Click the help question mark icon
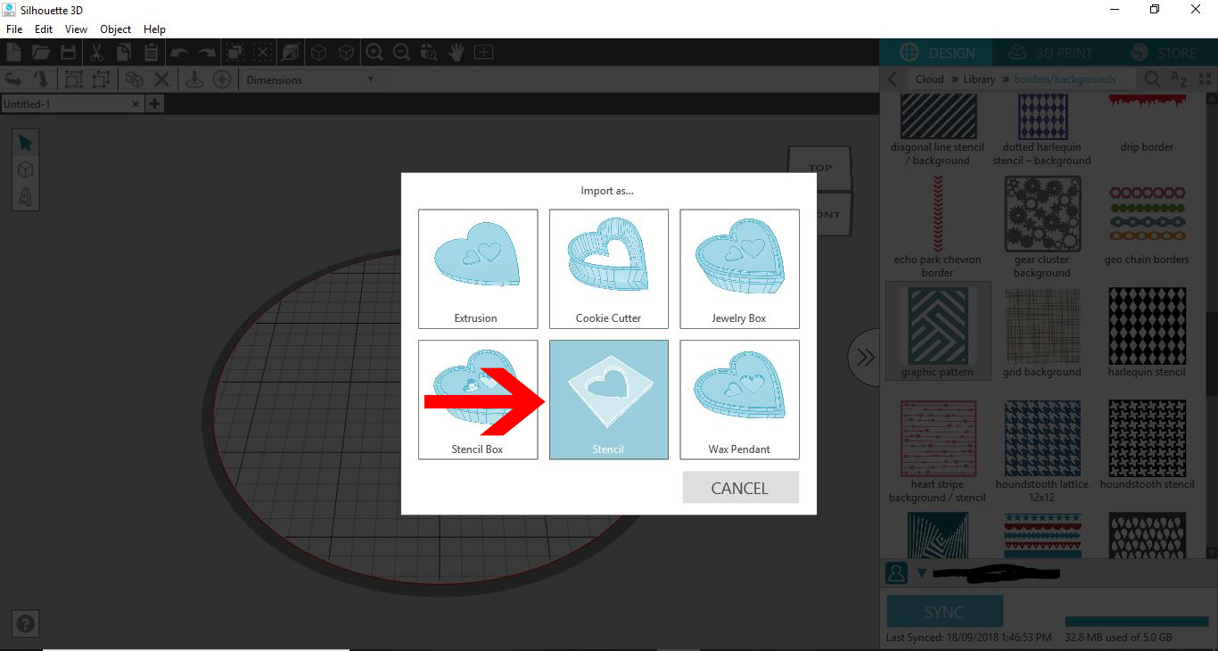 click(x=26, y=624)
